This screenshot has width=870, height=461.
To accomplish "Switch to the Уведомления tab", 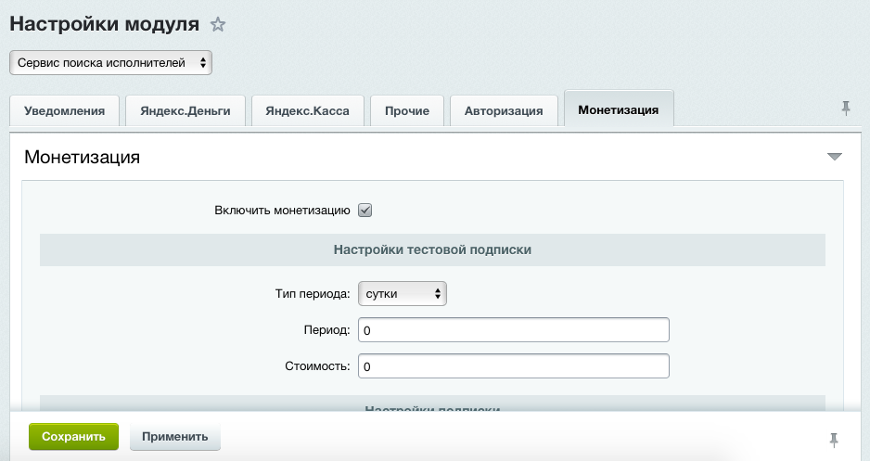I will (x=64, y=111).
